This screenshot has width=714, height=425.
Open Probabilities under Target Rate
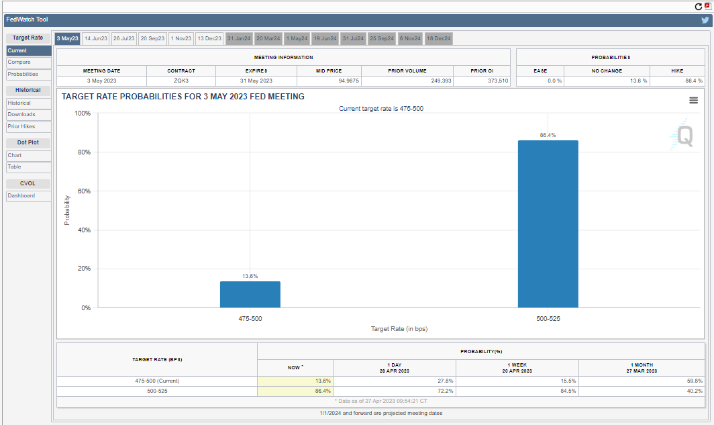[x=23, y=75]
